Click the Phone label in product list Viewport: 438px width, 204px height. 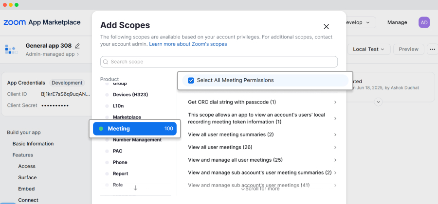pyautogui.click(x=120, y=163)
